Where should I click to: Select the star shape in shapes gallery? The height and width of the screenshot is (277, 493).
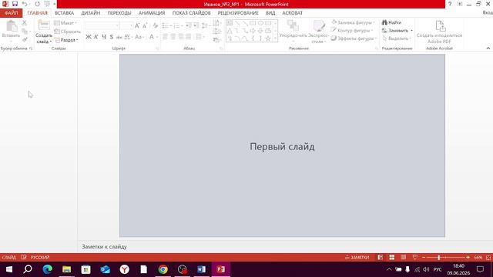click(268, 38)
